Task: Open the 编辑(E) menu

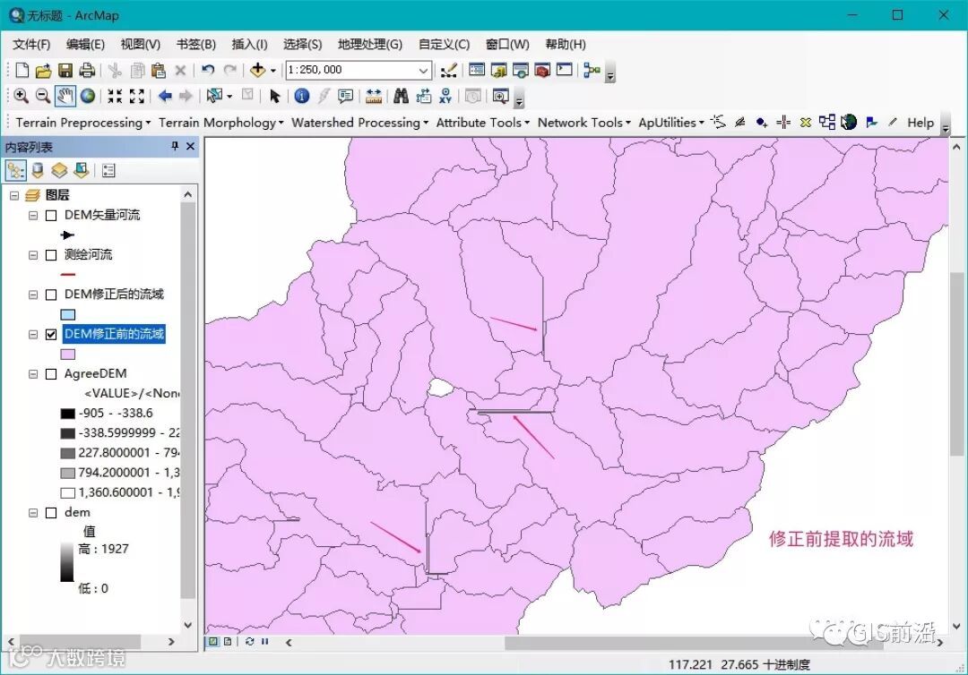Action: pos(85,45)
